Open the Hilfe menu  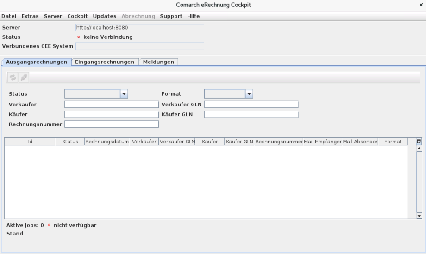coord(193,16)
